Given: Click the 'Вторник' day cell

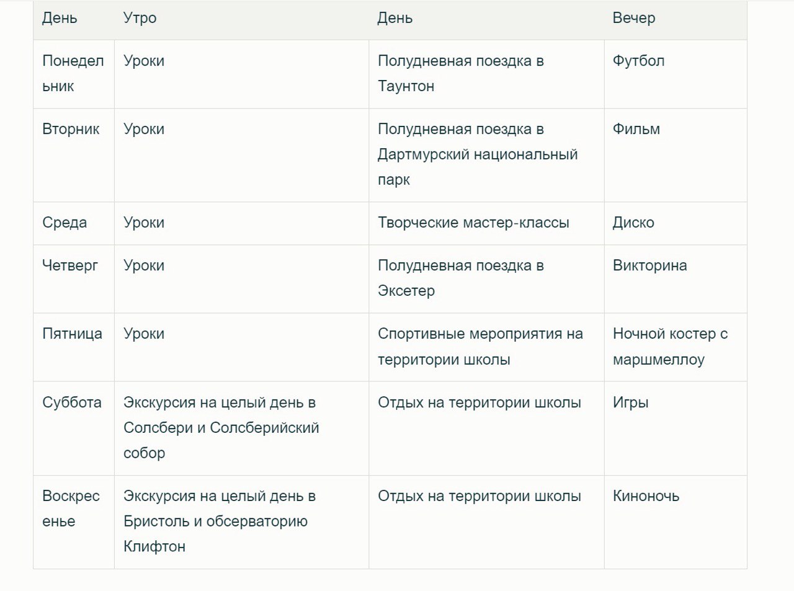Looking at the screenshot, I should pos(74,155).
